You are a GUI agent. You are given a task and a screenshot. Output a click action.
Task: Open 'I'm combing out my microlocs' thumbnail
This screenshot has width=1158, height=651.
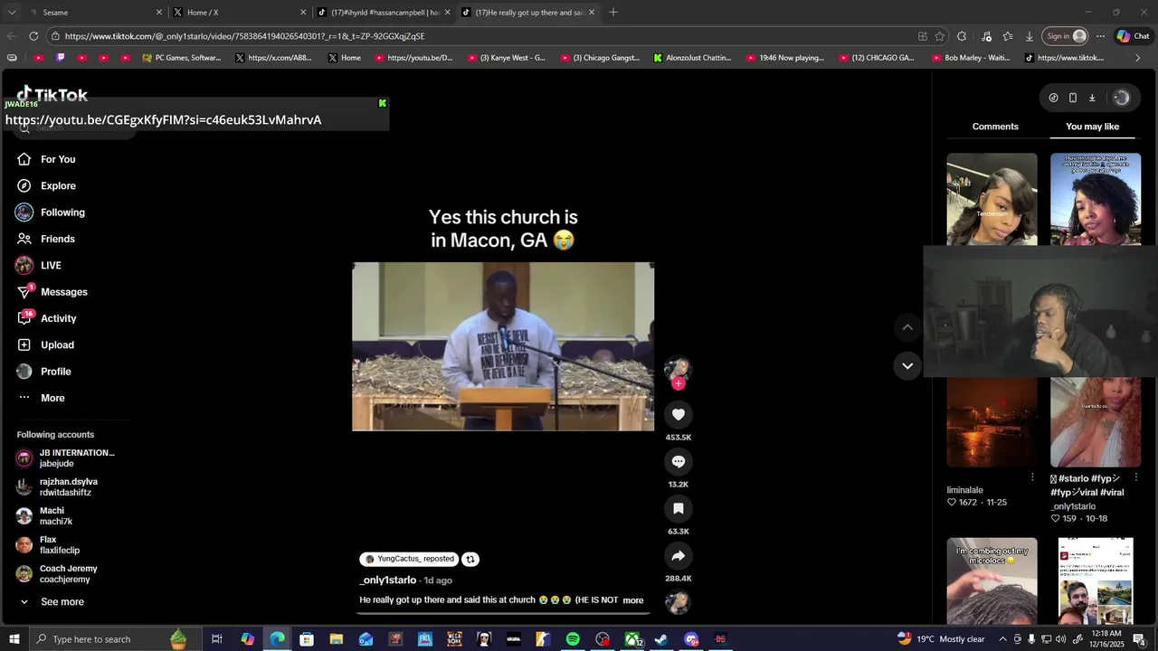(x=992, y=580)
